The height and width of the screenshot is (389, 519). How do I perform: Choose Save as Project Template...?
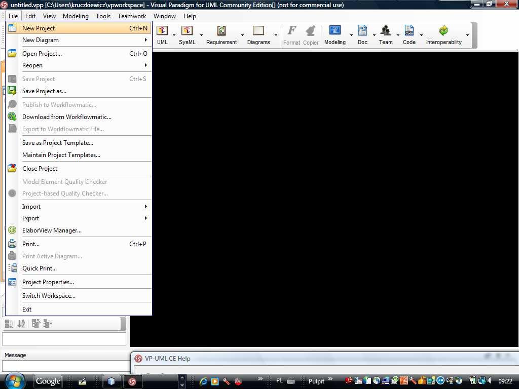[79, 143]
